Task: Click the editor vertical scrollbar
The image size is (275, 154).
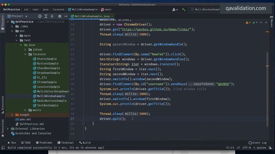Action: click(x=267, y=89)
